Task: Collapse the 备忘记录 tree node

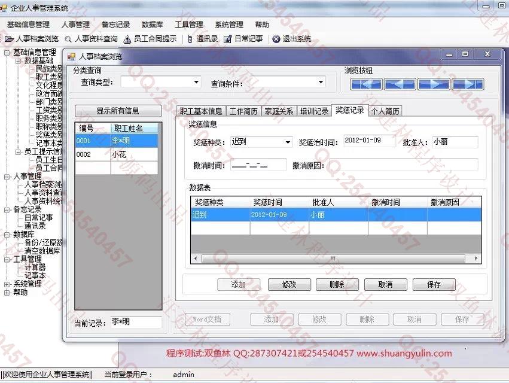Action: [x=7, y=209]
